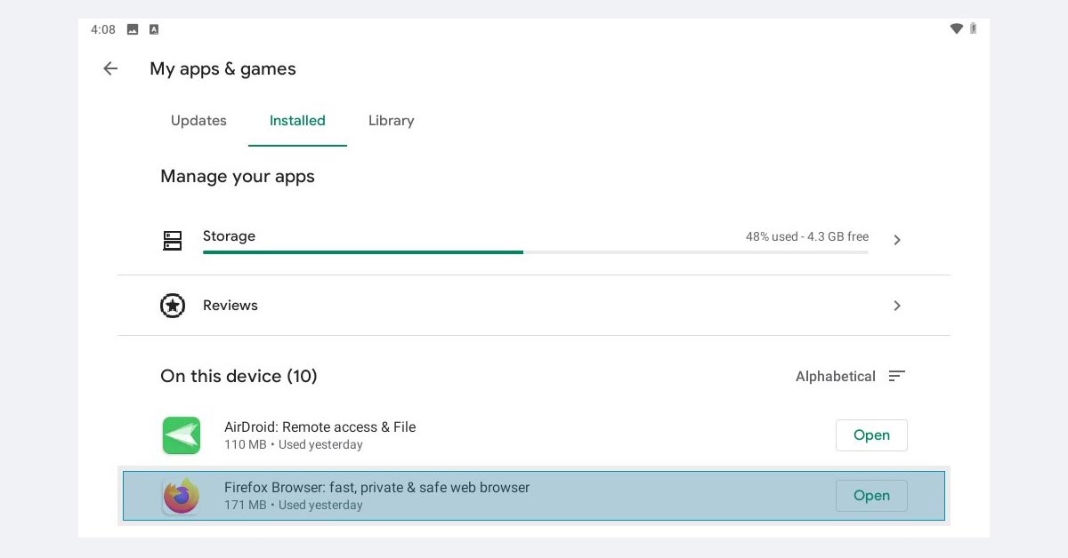The width and height of the screenshot is (1068, 558).
Task: Tap the 4:08 clock in status bar
Action: [x=103, y=29]
